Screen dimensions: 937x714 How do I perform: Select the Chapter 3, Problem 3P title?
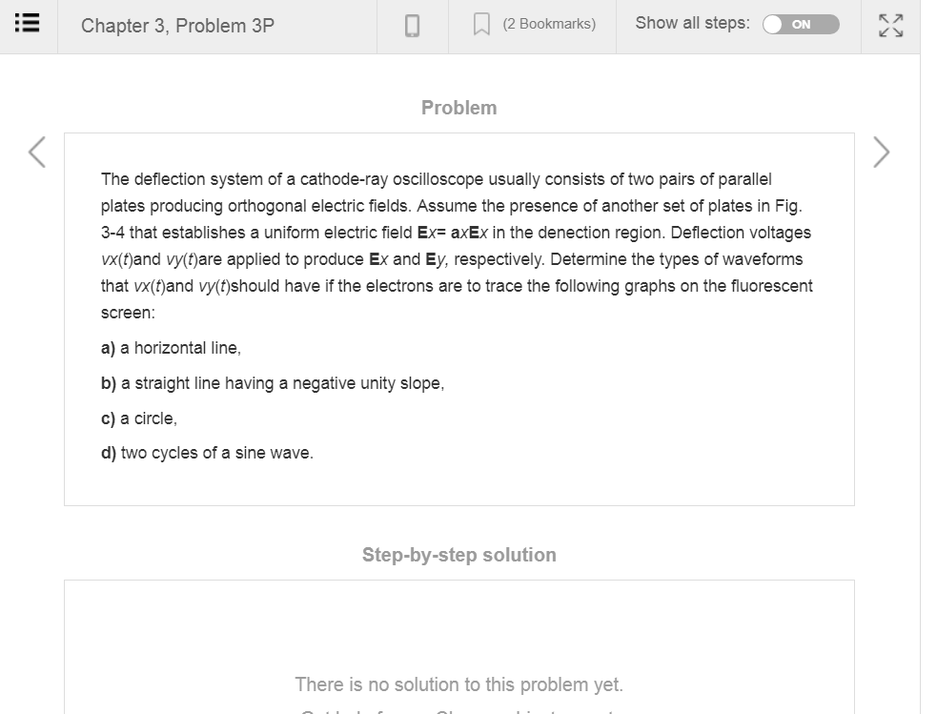point(175,25)
